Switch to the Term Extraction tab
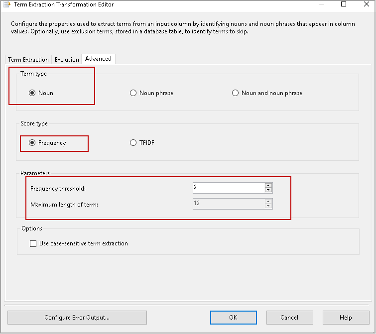Viewport: 376px width, 334px height. [x=28, y=60]
